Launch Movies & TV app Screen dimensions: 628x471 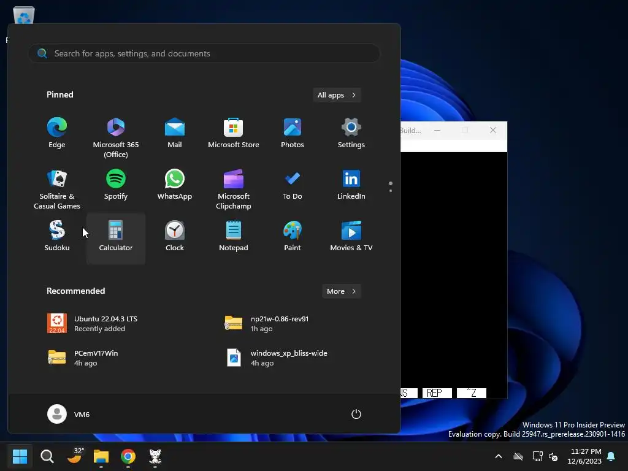351,236
